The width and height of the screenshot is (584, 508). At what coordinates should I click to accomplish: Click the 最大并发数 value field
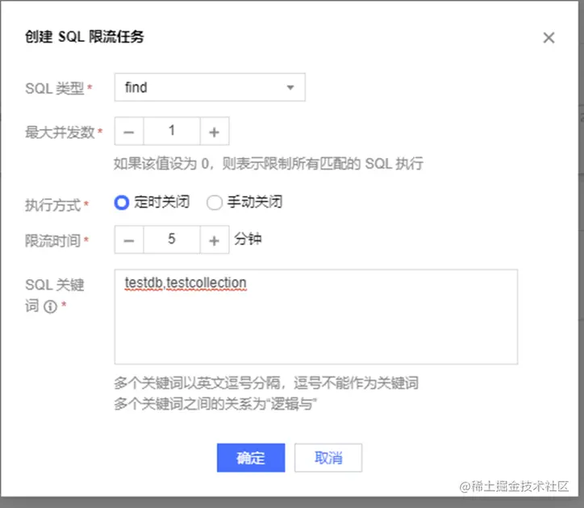point(172,131)
